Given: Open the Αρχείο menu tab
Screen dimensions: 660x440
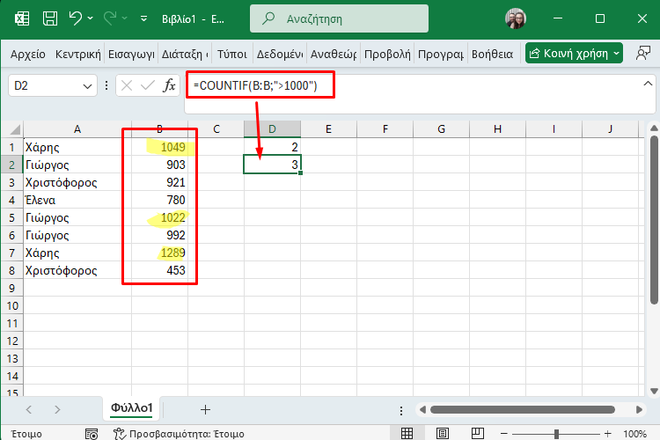Looking at the screenshot, I should point(27,54).
